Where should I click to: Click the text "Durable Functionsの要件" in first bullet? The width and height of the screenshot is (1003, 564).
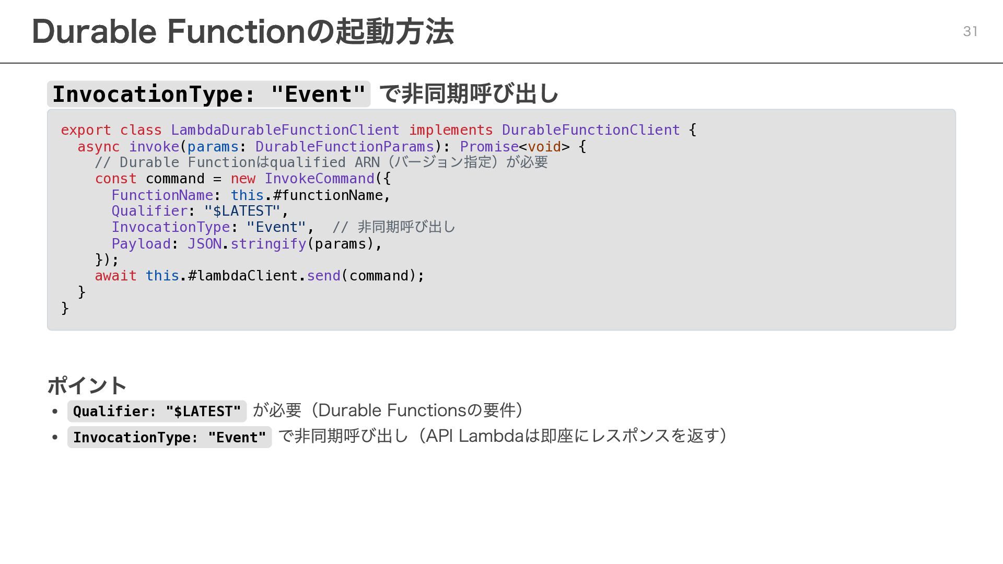(417, 410)
